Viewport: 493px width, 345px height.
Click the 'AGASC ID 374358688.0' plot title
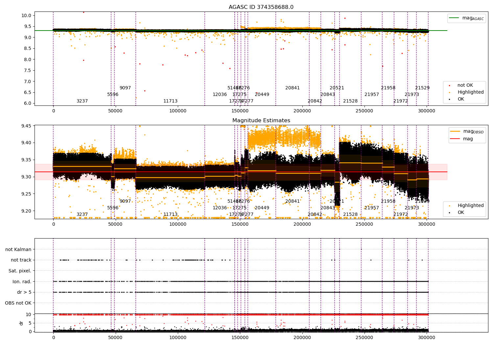[261, 7]
